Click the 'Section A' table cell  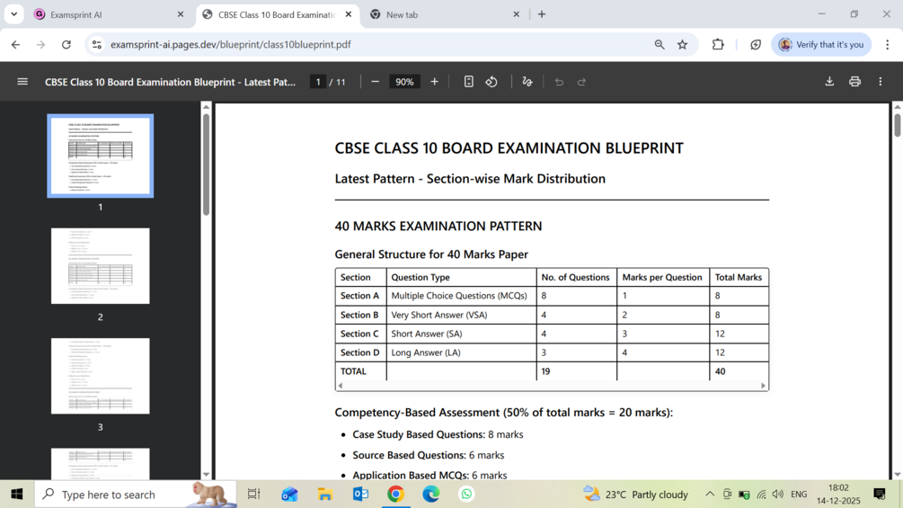tap(360, 296)
